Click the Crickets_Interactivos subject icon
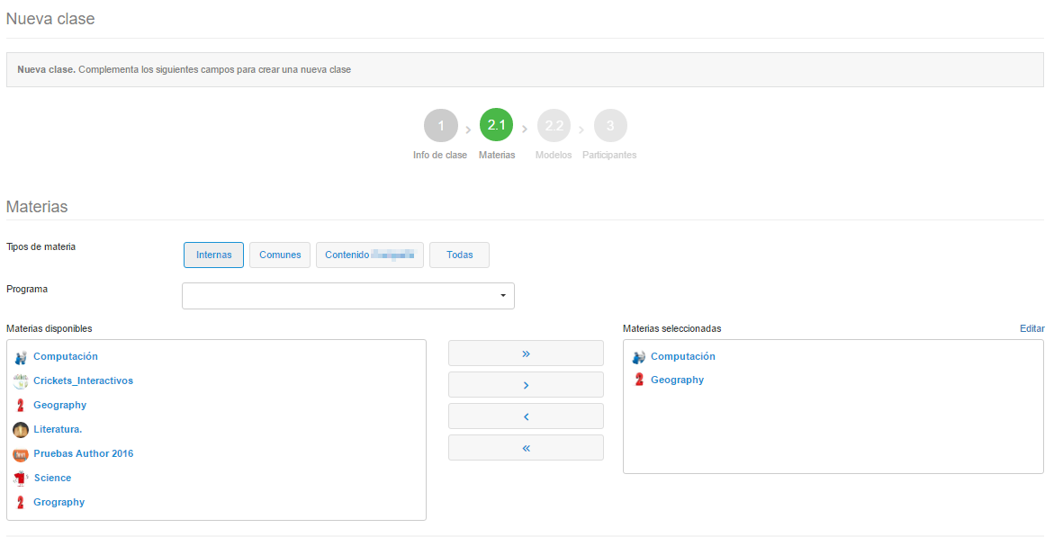Image resolution: width=1054 pixels, height=537 pixels. pos(21,381)
